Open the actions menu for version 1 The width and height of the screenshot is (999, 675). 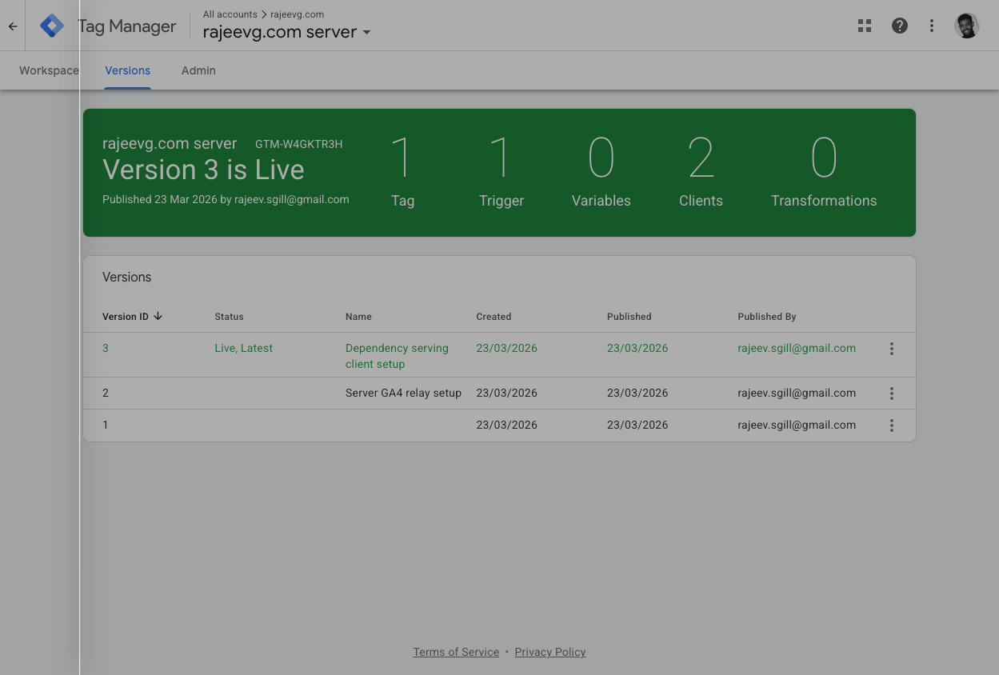pos(891,425)
